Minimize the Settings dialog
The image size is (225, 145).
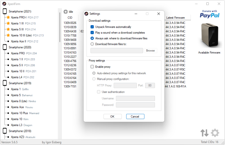pyautogui.click(x=136, y=14)
